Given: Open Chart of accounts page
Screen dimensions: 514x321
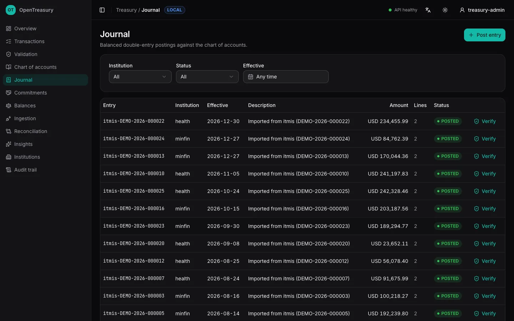Looking at the screenshot, I should 45,67.
